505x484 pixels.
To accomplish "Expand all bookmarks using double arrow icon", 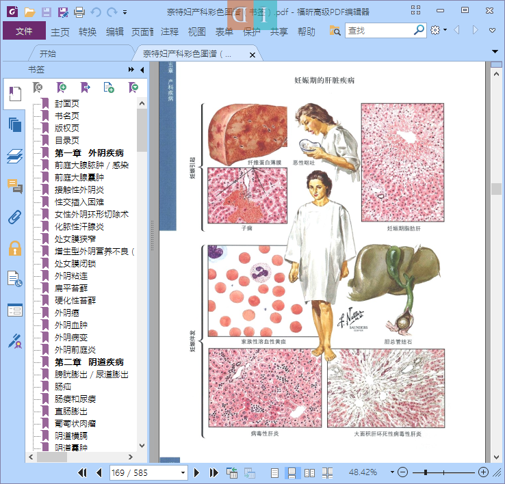I will click(131, 70).
